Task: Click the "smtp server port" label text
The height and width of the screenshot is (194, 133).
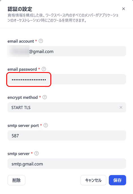Action: click(23, 126)
